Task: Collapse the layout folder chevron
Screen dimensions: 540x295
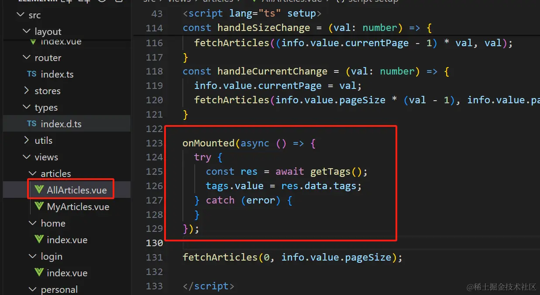Action: click(26, 31)
